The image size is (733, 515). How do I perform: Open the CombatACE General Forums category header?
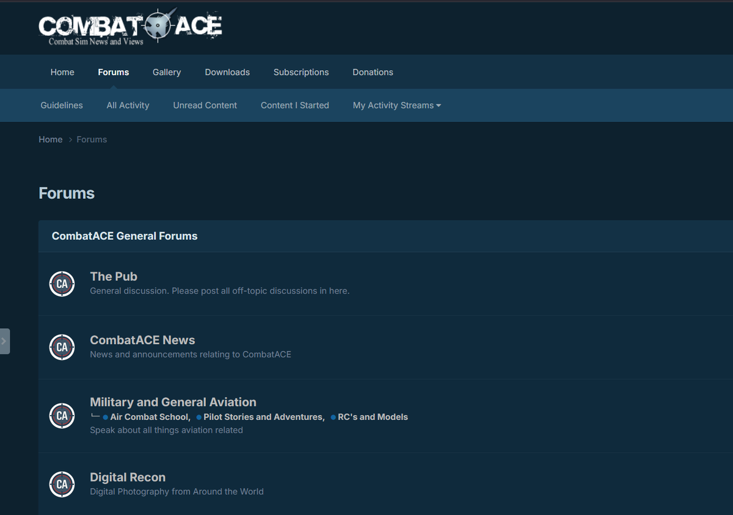point(125,236)
